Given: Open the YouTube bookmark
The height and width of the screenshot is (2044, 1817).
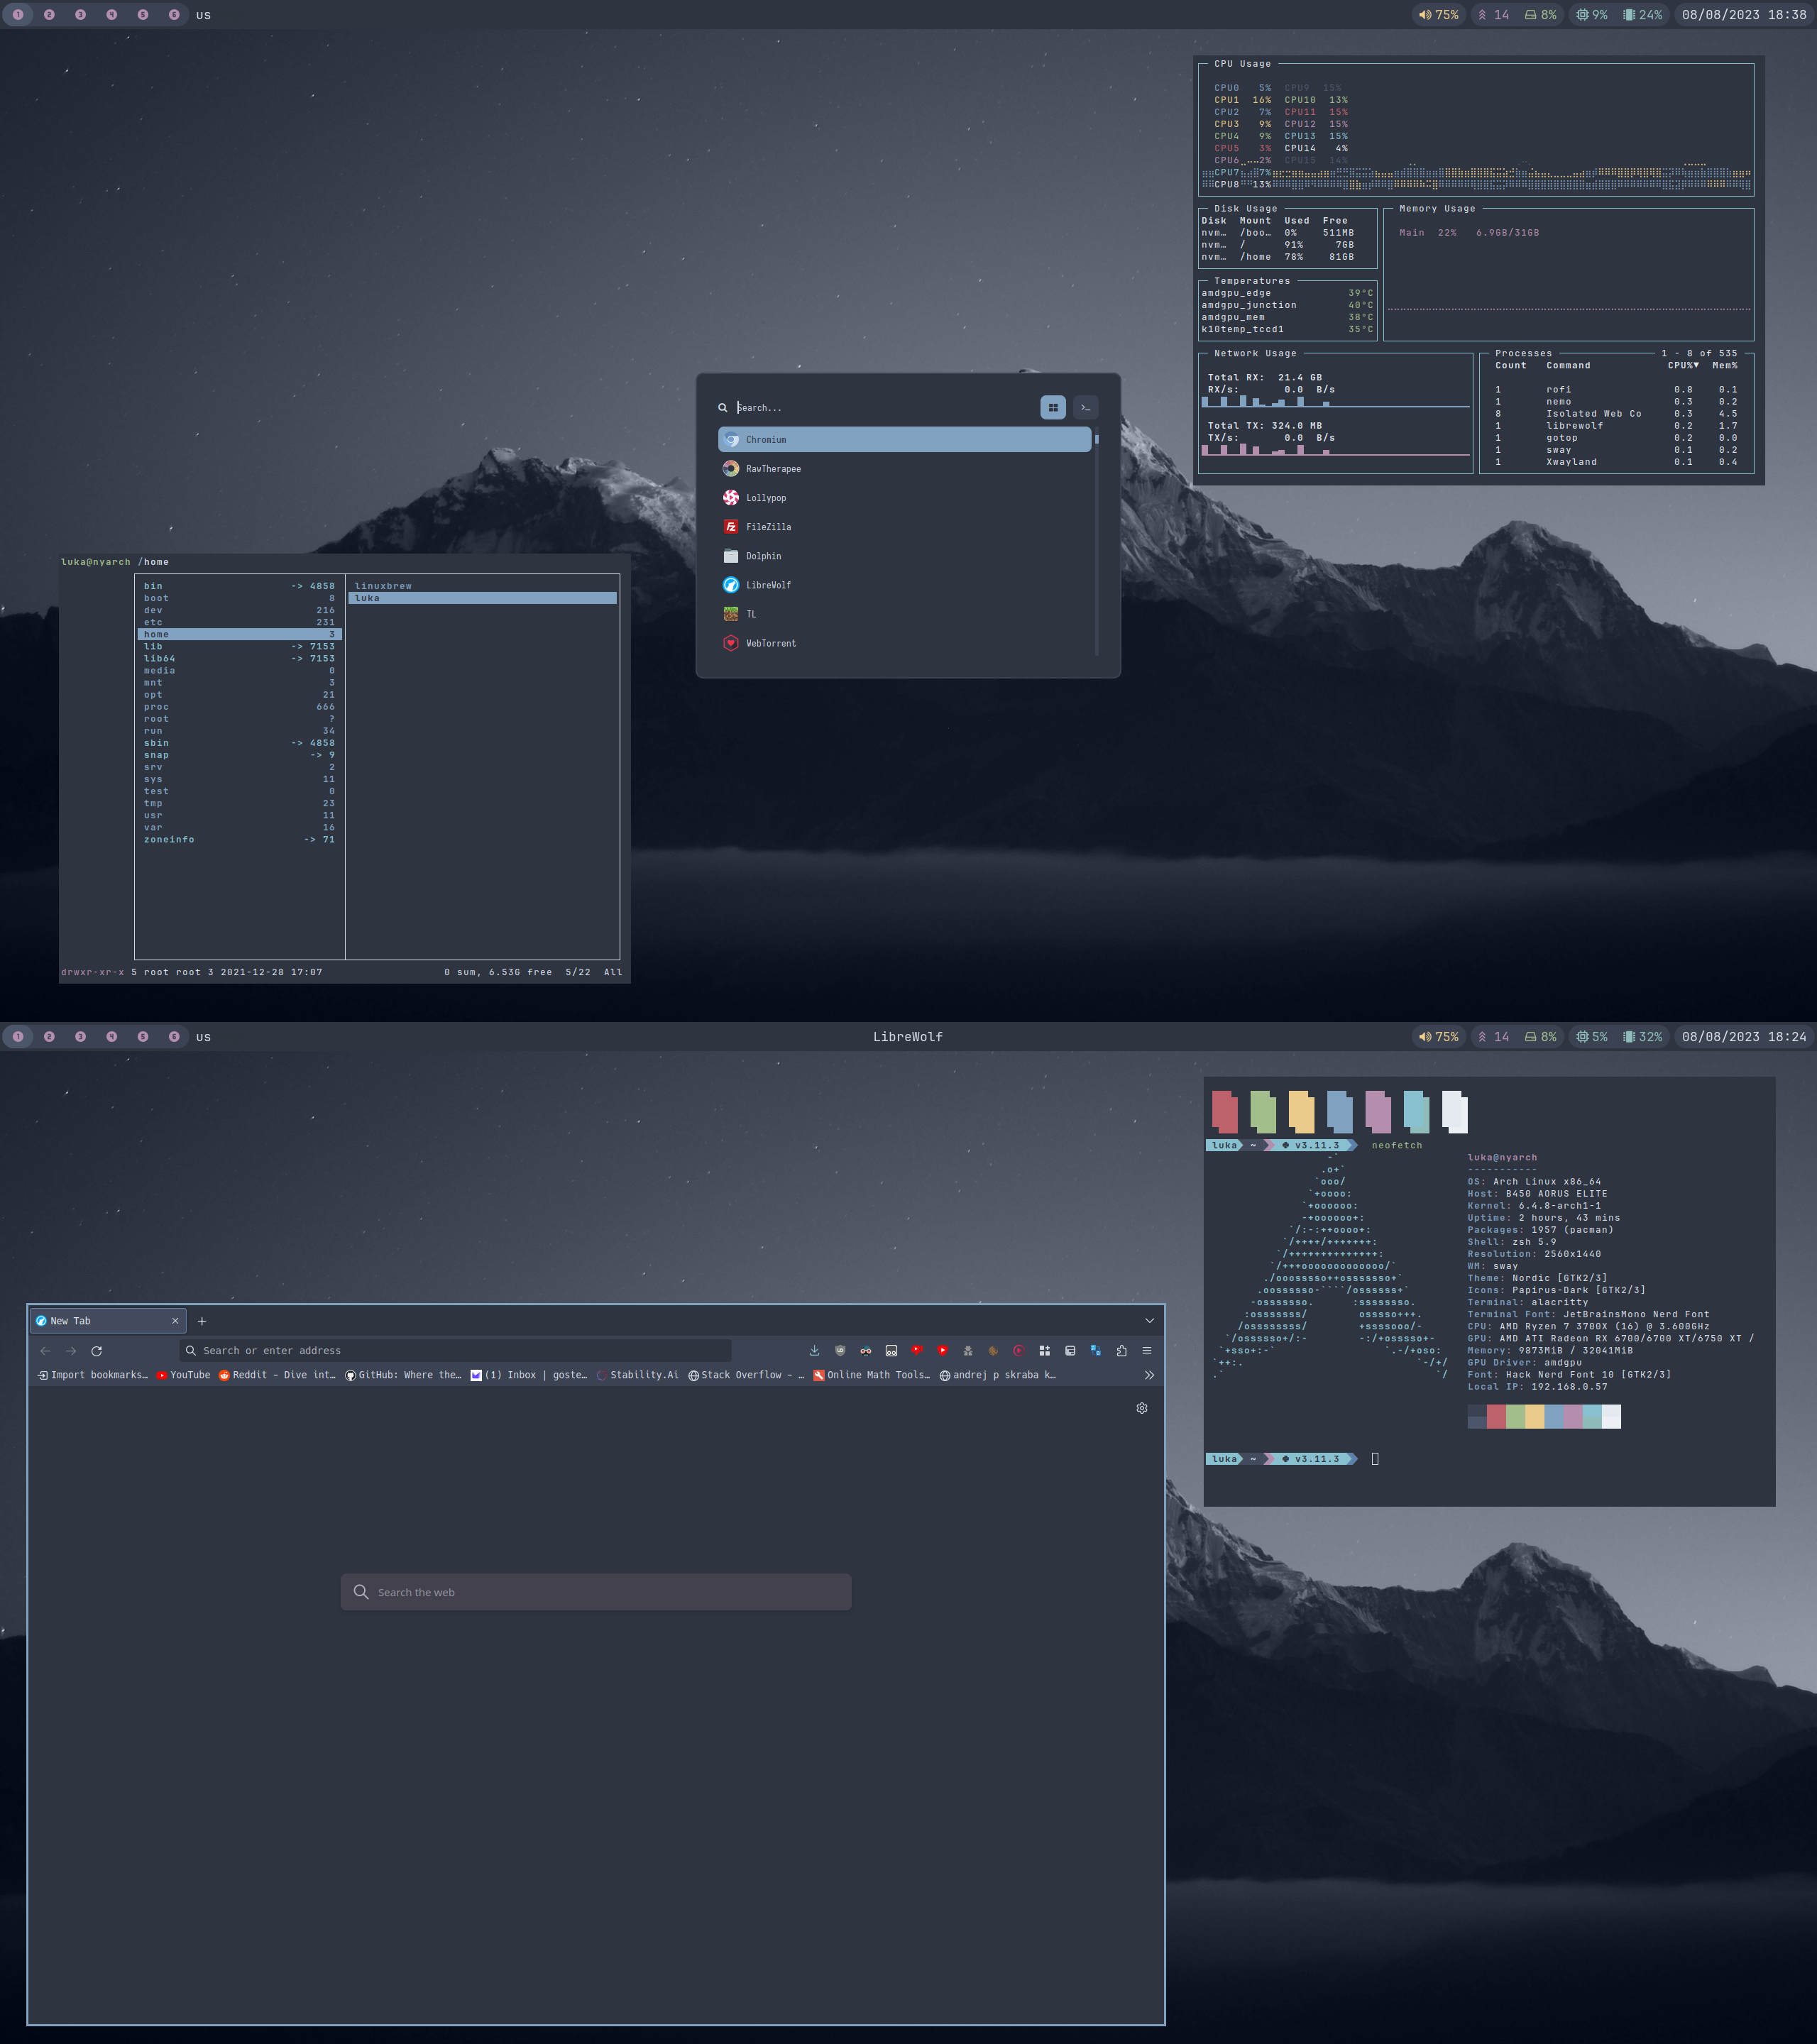Looking at the screenshot, I should (x=184, y=1375).
